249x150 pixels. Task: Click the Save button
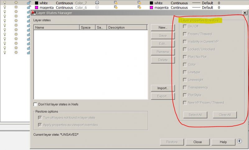tap(163, 35)
